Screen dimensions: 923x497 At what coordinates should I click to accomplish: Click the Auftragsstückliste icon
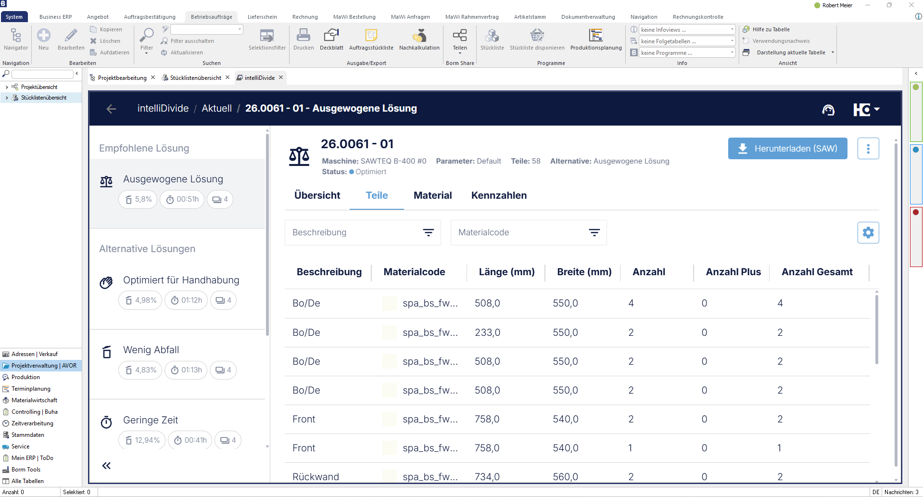(371, 36)
